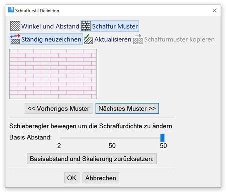Cancel with the Abbrechen button

(x=101, y=178)
